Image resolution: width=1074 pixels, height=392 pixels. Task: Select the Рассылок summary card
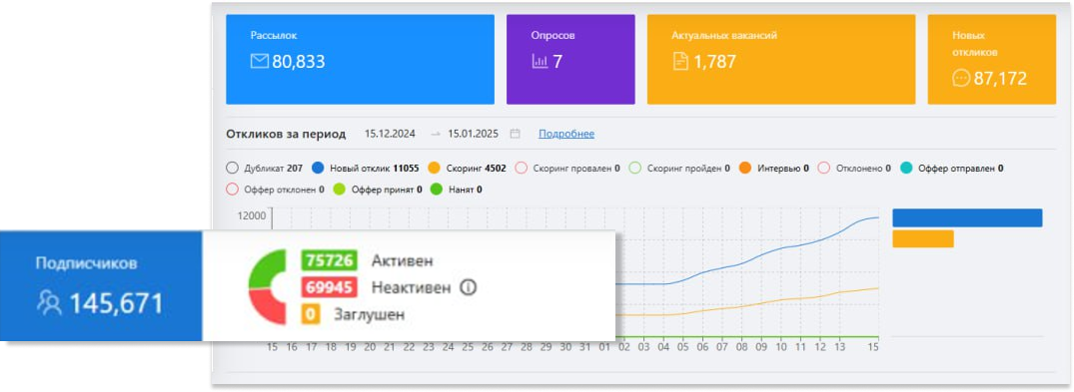[x=361, y=60]
